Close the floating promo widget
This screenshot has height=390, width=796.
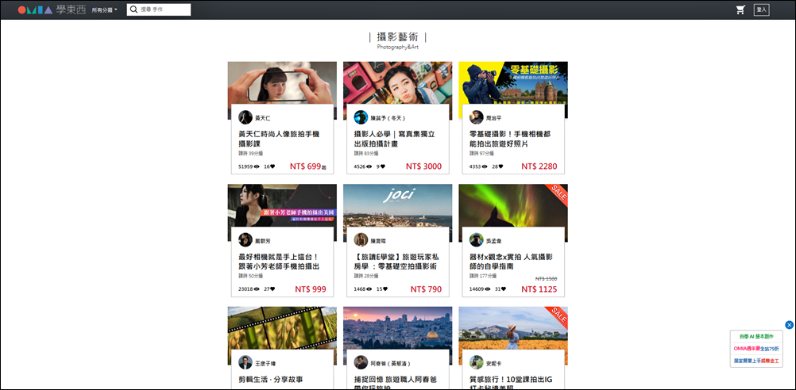(x=789, y=325)
